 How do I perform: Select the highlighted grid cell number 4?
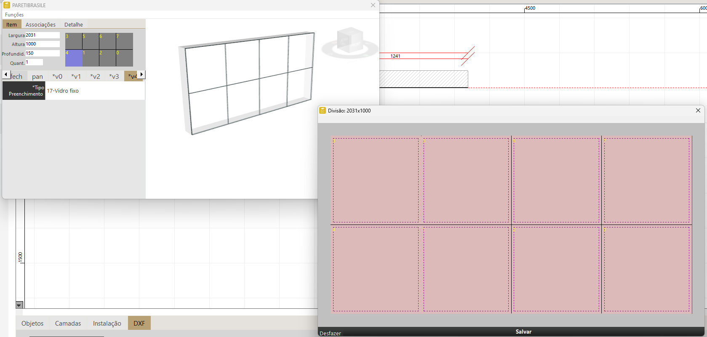[x=74, y=58]
